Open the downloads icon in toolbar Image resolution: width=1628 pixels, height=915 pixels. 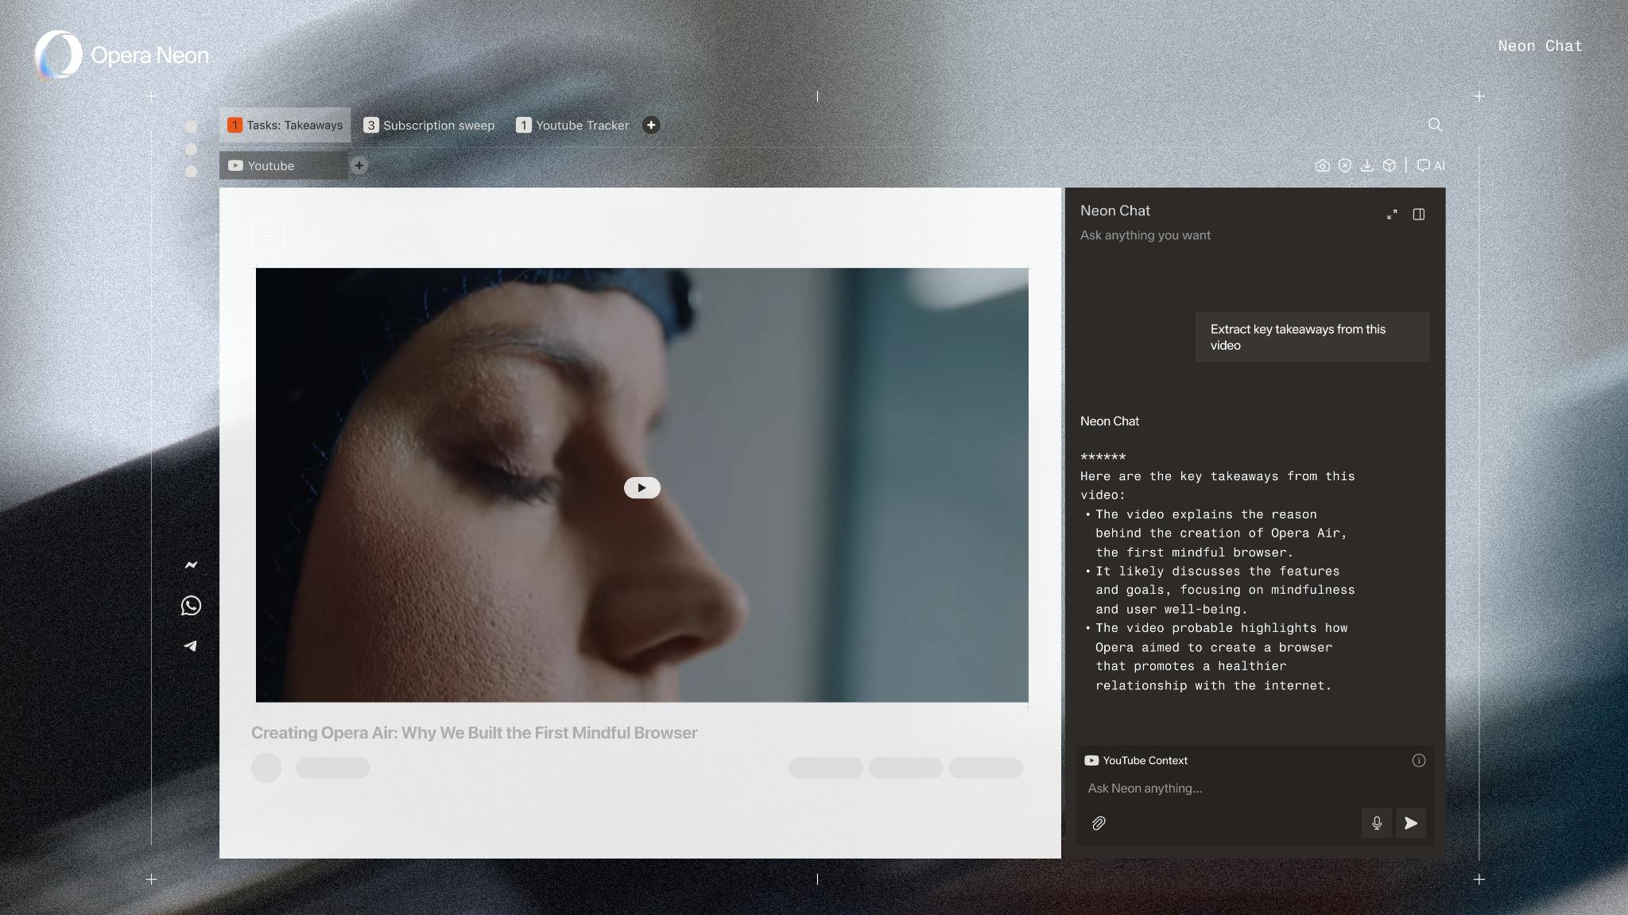(1366, 165)
